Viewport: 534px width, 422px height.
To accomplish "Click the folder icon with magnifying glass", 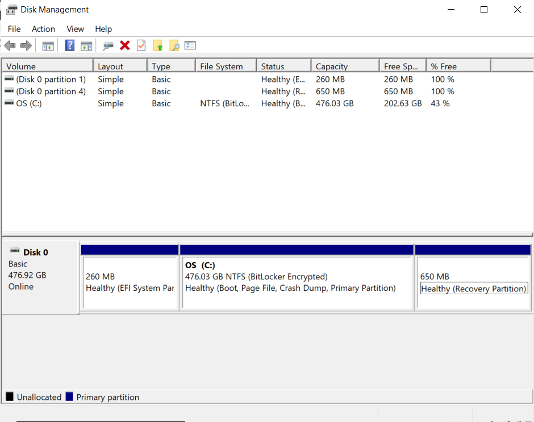I will click(x=174, y=46).
